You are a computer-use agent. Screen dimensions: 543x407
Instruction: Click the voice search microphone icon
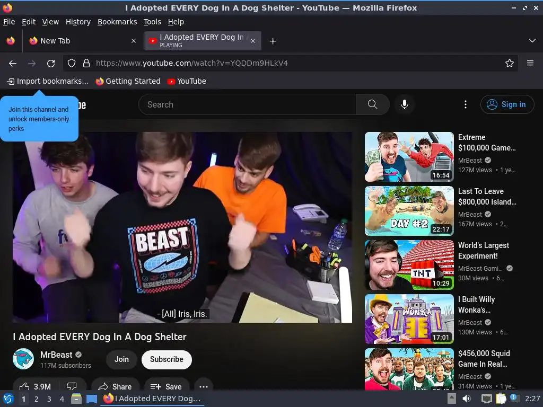(405, 104)
